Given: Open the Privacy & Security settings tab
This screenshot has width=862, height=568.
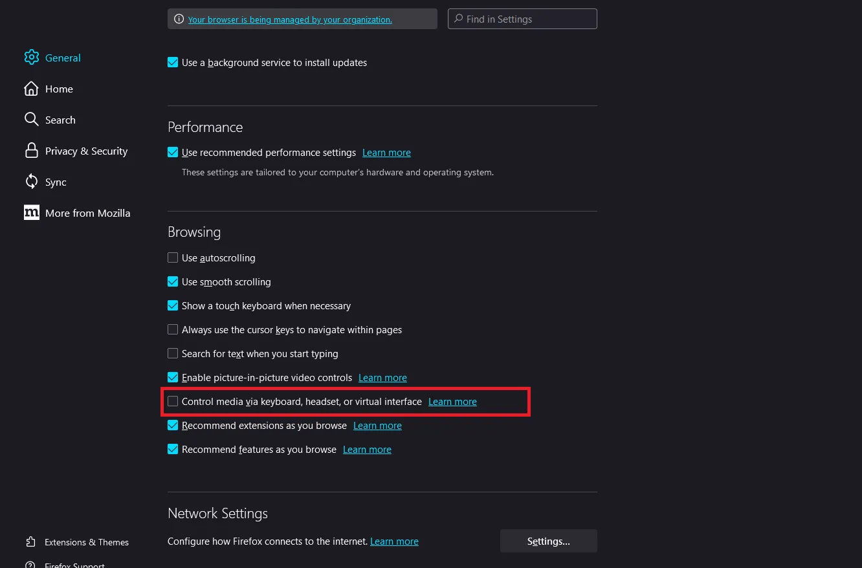Looking at the screenshot, I should (x=86, y=151).
